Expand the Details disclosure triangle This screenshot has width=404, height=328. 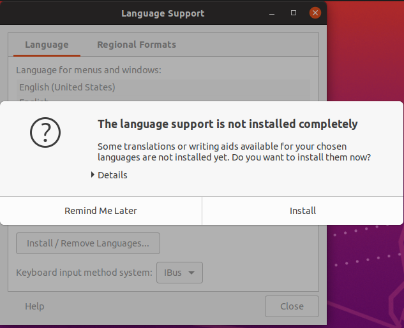(x=93, y=175)
